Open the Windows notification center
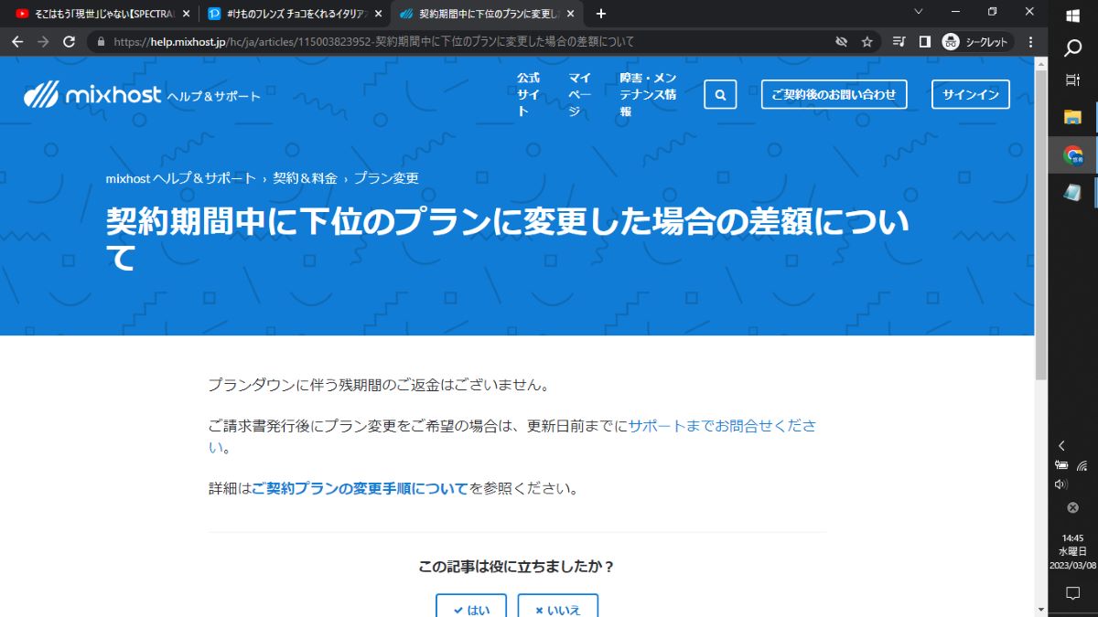1098x617 pixels. (x=1073, y=593)
